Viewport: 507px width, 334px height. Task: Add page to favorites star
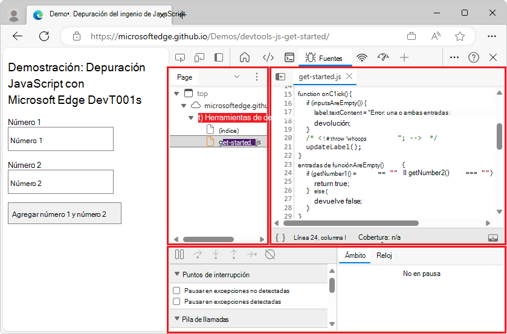pyautogui.click(x=459, y=36)
